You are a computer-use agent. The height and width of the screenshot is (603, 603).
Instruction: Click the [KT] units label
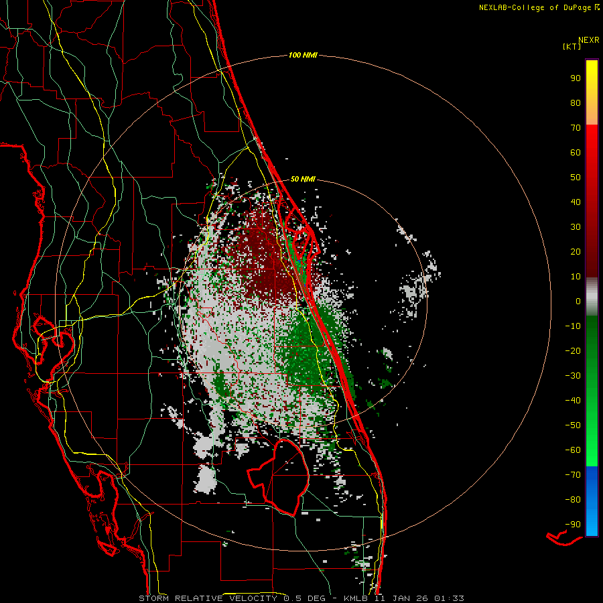click(572, 46)
